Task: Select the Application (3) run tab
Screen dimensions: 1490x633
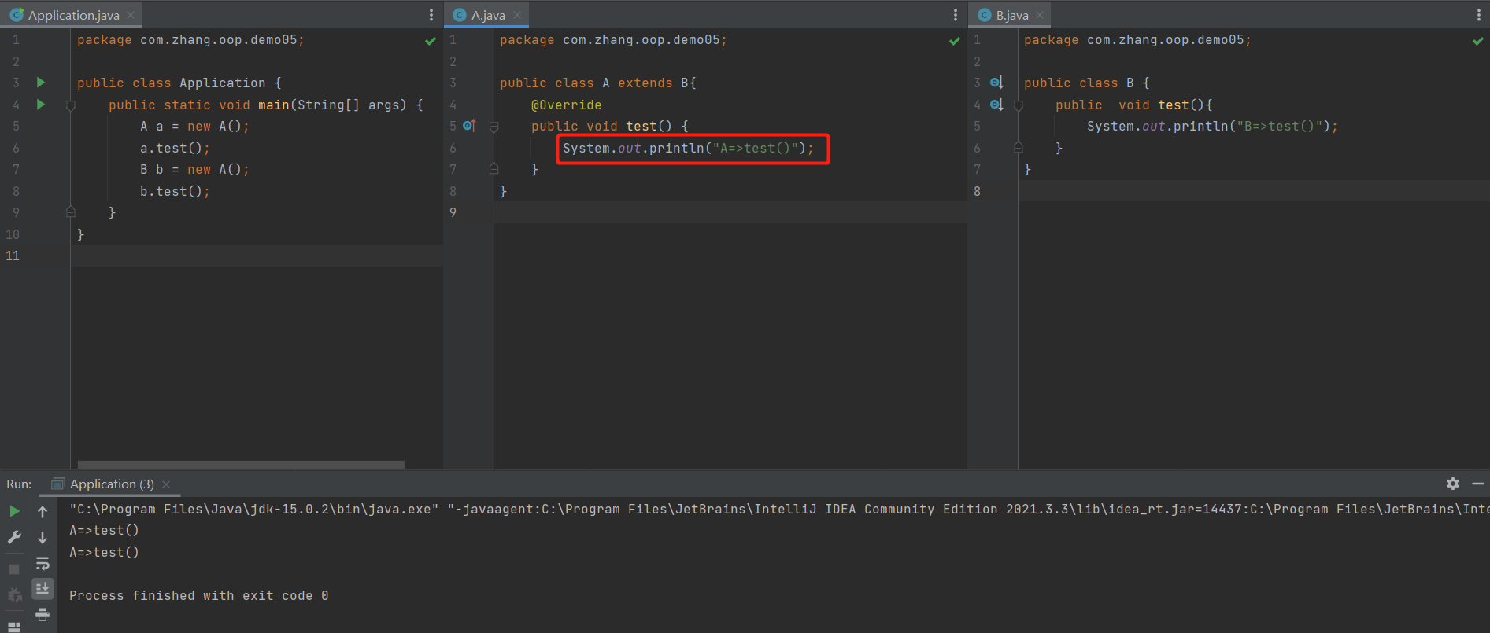Action: 111,484
